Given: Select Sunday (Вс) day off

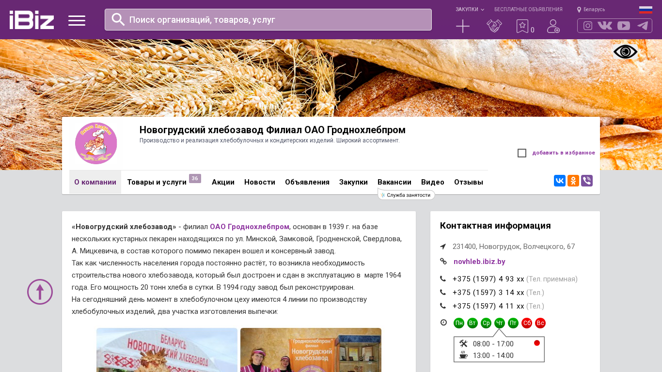Looking at the screenshot, I should [x=540, y=323].
